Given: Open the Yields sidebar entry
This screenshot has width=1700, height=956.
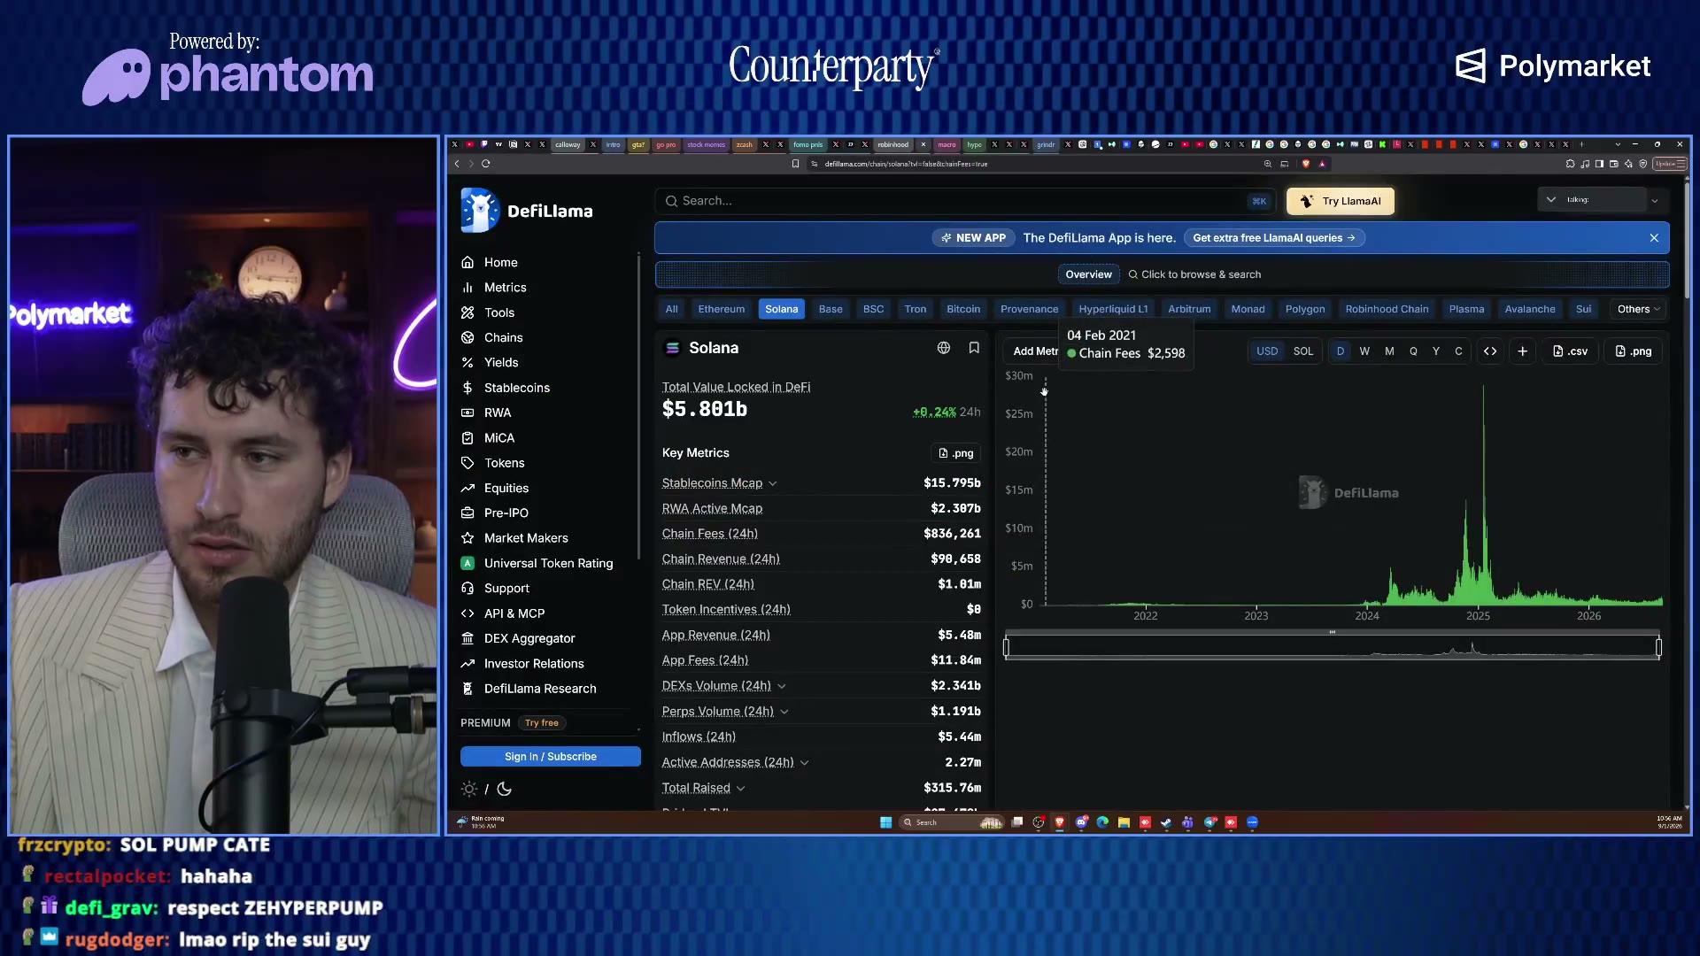Looking at the screenshot, I should pyautogui.click(x=501, y=362).
